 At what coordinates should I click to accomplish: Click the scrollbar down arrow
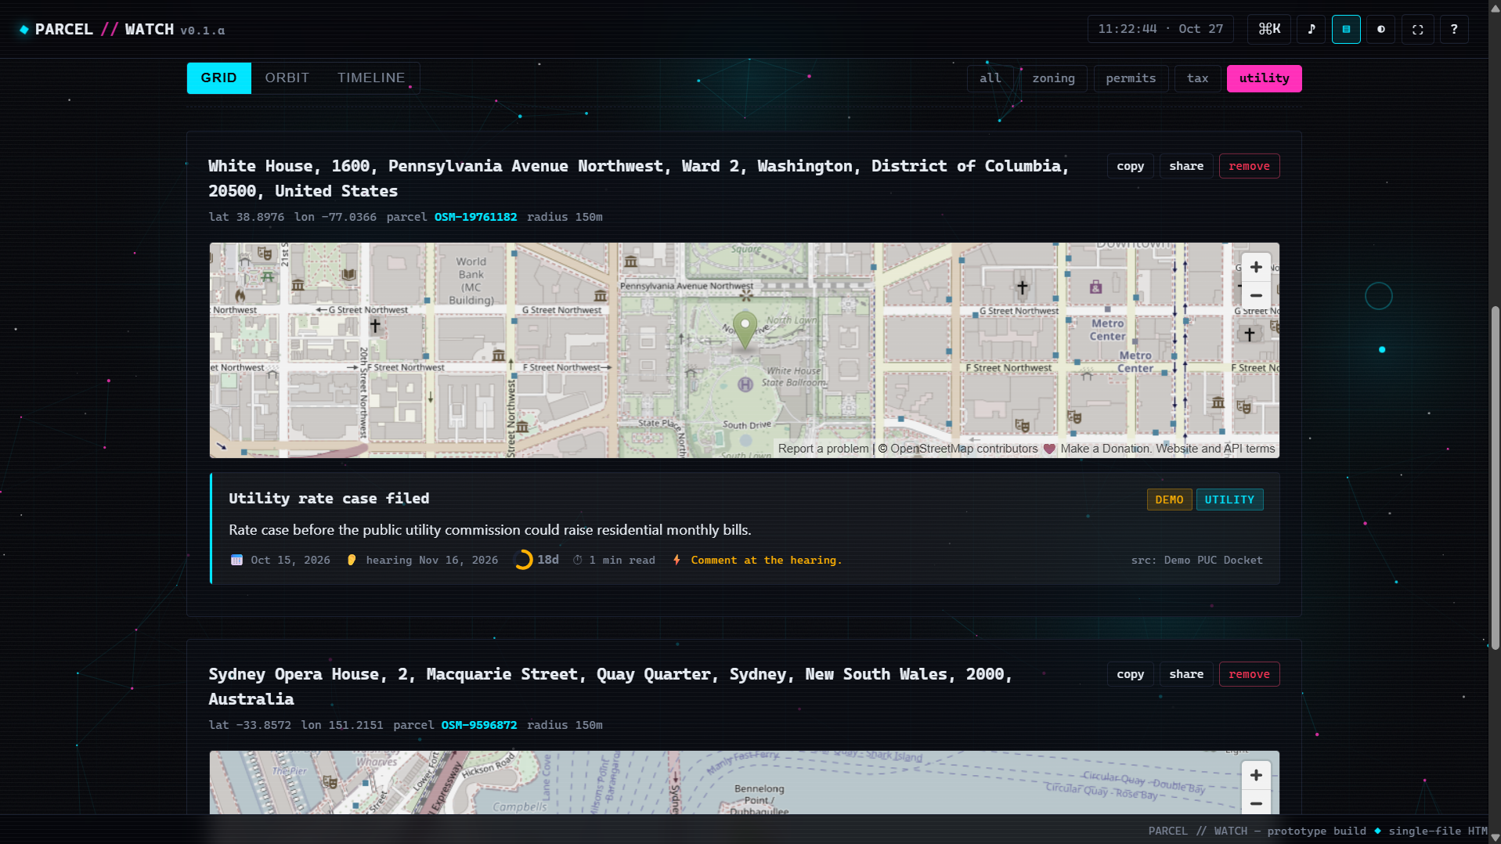pyautogui.click(x=1495, y=837)
